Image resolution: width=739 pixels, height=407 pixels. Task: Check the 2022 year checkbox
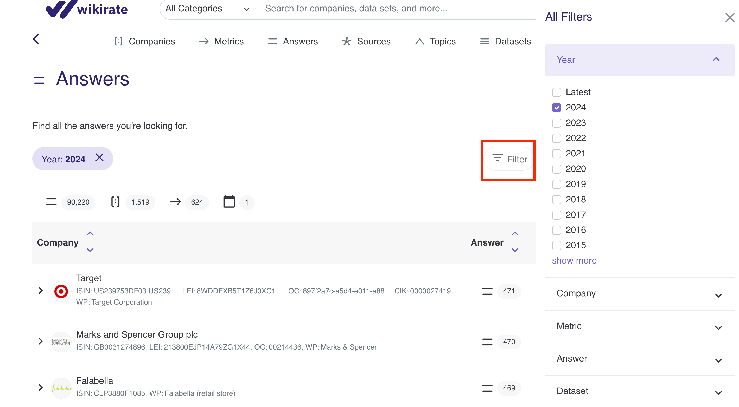557,139
